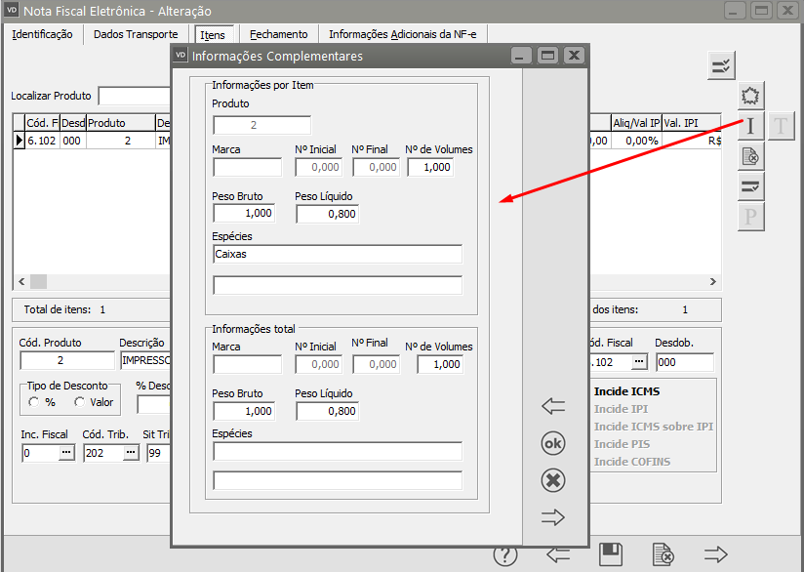Open the Dados Transporte tab
The height and width of the screenshot is (572, 804).
(136, 34)
